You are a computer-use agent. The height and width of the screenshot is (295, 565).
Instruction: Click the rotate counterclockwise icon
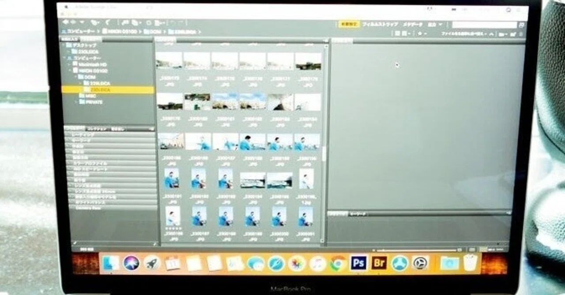click(173, 22)
